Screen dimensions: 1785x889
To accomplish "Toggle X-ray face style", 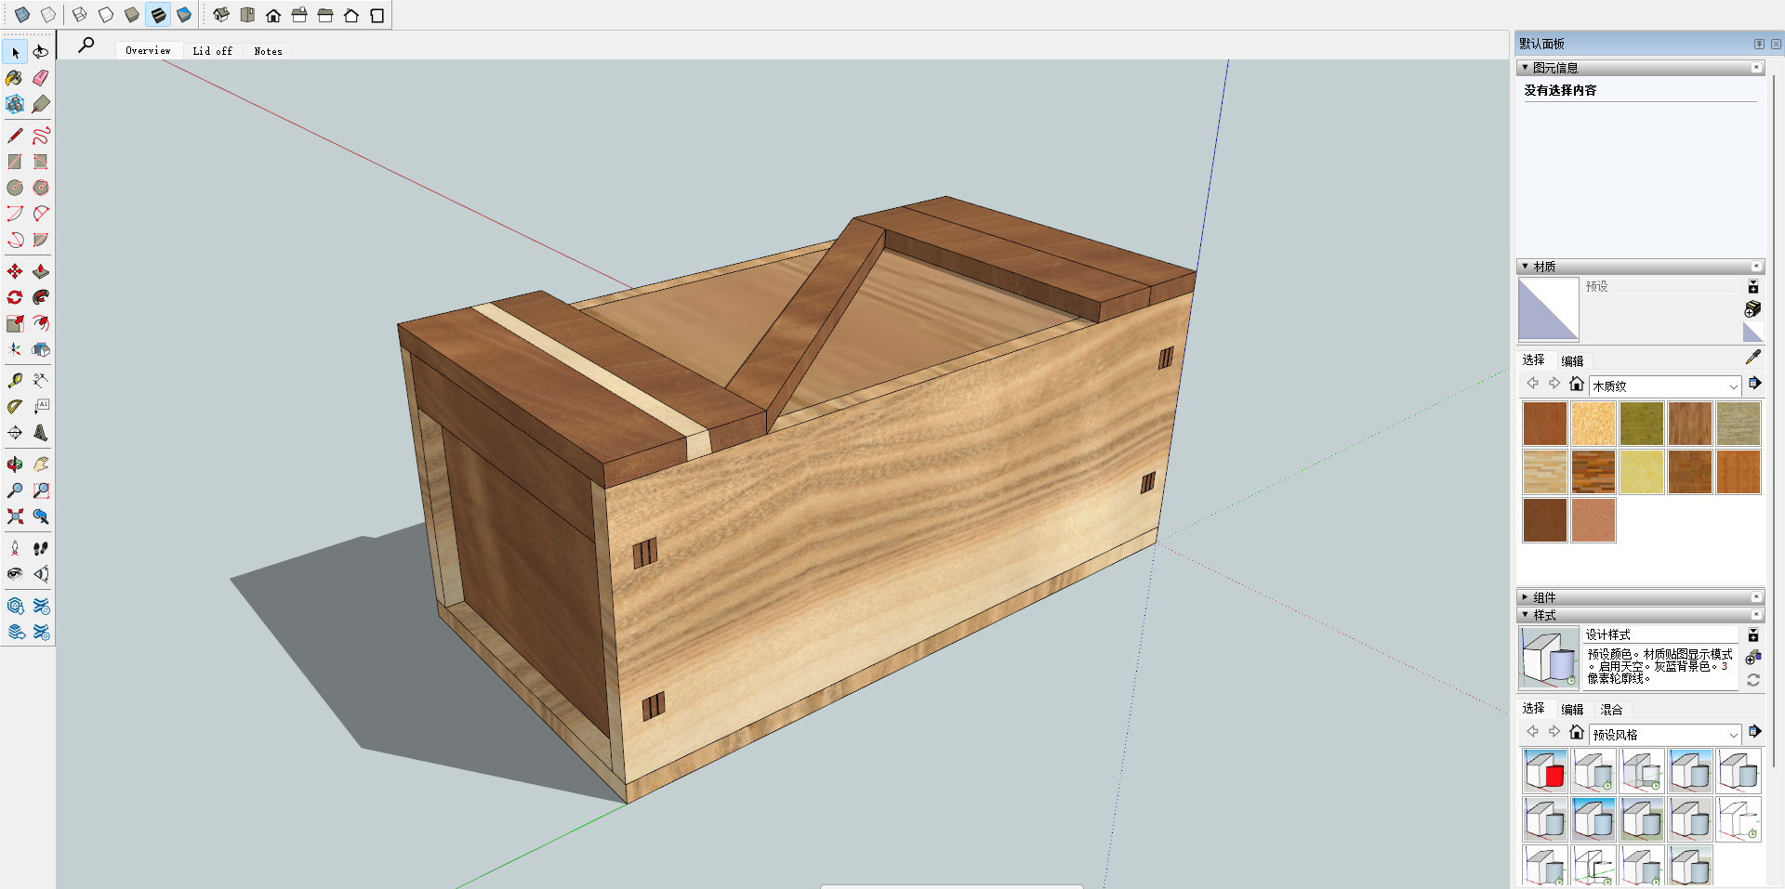I will tap(22, 15).
